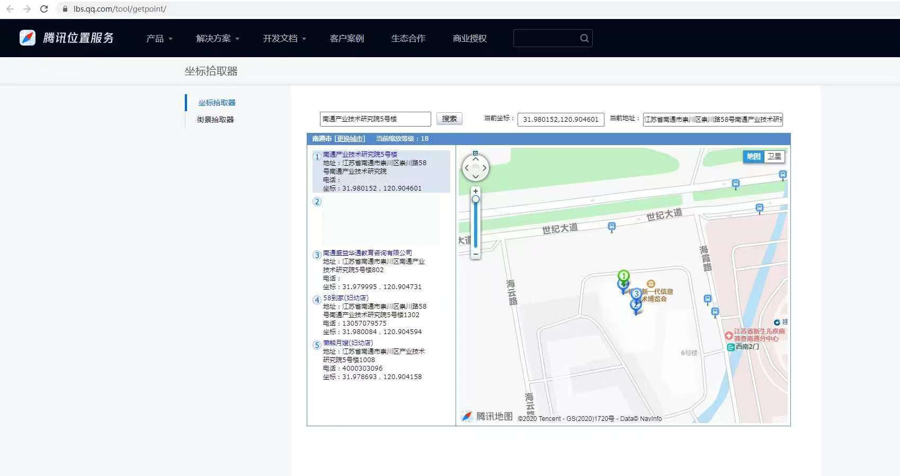This screenshot has width=900, height=476.
Task: Click the green number 1 map marker
Action: pos(623,276)
